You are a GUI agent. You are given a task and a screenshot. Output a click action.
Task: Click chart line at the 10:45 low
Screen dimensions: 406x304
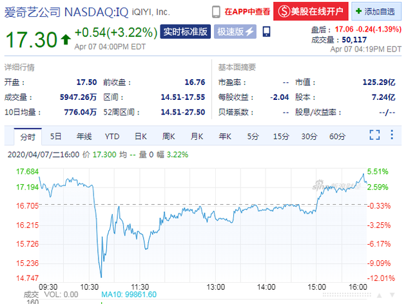click(101, 276)
